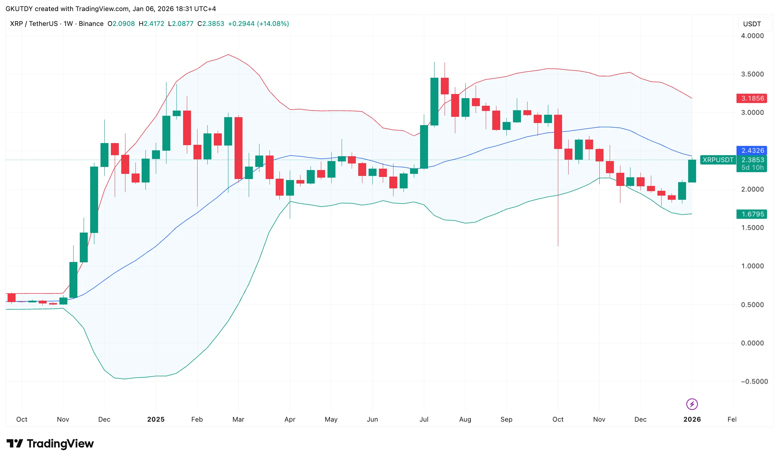Click the green XRPUSDT symbol tag
Viewport: 779px width, 460px height.
coord(718,160)
